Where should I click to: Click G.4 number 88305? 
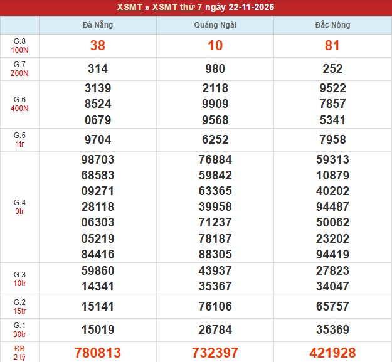click(215, 254)
